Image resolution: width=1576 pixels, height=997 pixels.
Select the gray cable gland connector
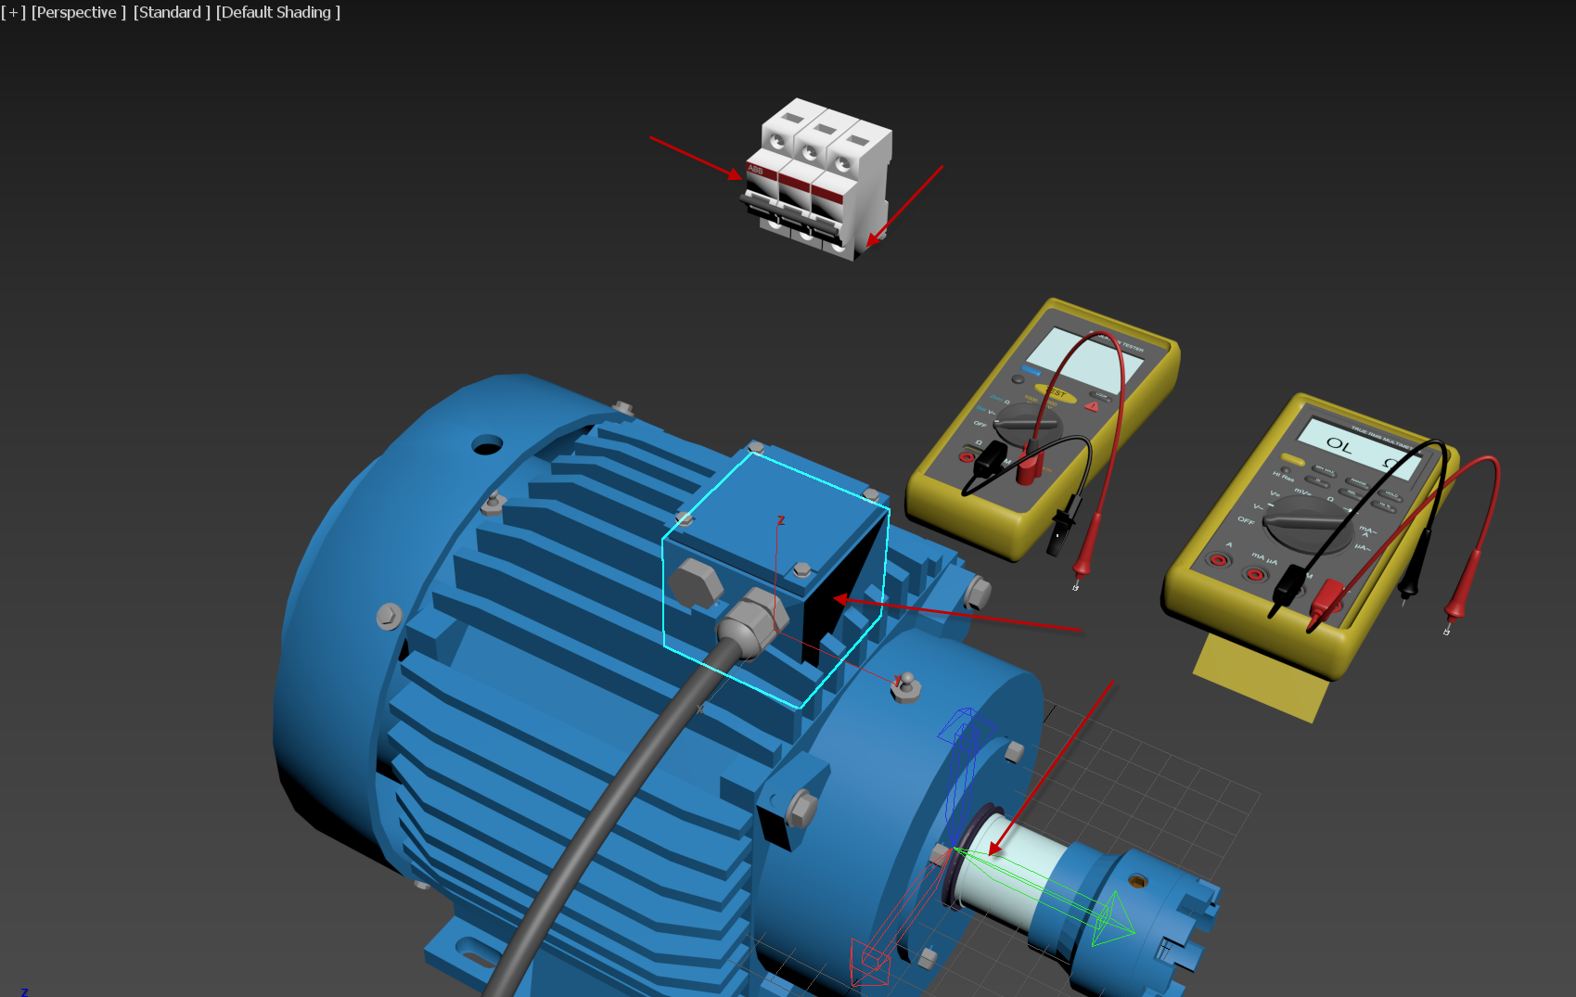pyautogui.click(x=753, y=621)
